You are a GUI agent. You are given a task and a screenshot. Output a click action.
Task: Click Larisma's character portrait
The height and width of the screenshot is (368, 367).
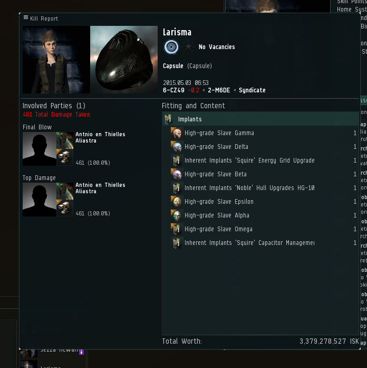click(56, 60)
